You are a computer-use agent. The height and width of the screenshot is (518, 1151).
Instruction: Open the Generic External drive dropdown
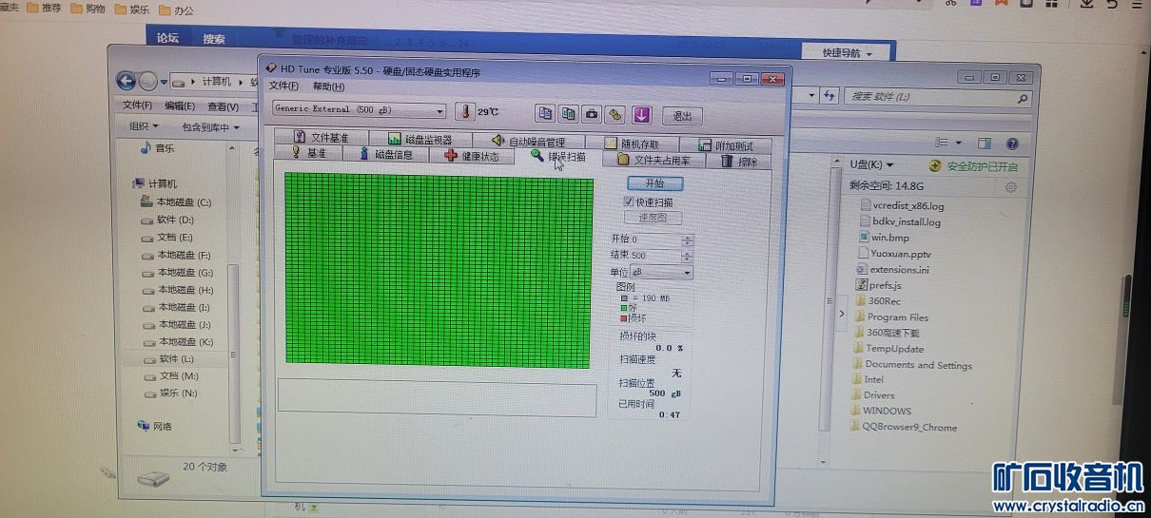[x=359, y=110]
